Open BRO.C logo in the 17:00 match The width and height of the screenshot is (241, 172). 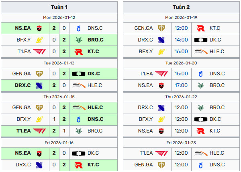[x=200, y=85]
